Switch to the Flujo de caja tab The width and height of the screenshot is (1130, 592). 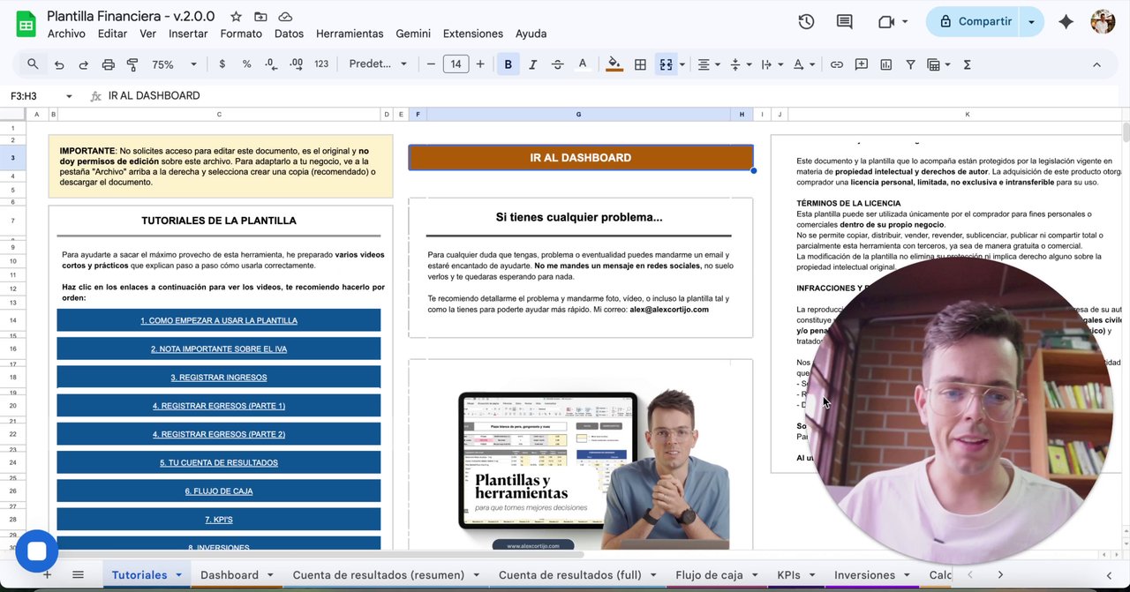pos(709,575)
